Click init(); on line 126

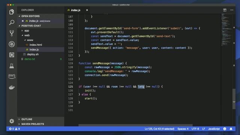click(x=90, y=91)
